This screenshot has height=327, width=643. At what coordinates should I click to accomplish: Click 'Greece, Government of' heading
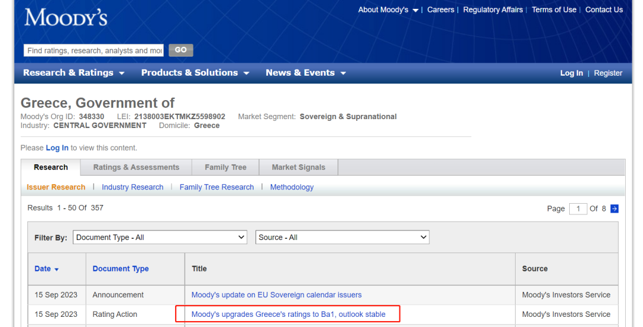(98, 102)
